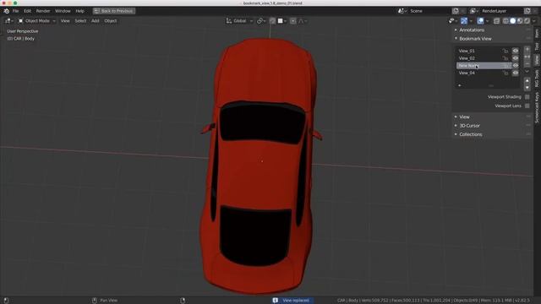541x304 pixels.
Task: Expand the Annotations panel
Action: [472, 30]
